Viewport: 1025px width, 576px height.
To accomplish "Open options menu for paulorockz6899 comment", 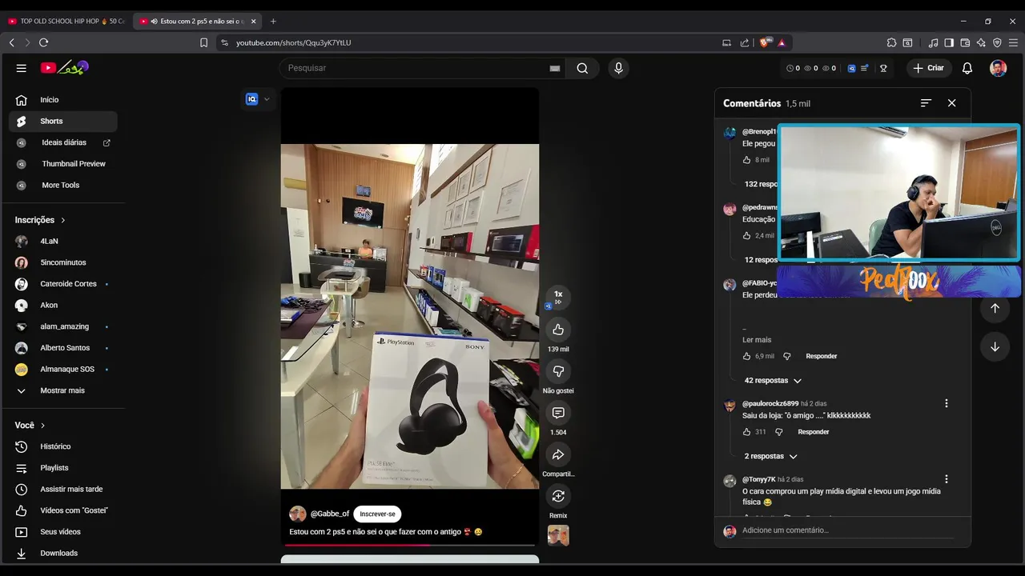I will click(x=946, y=403).
